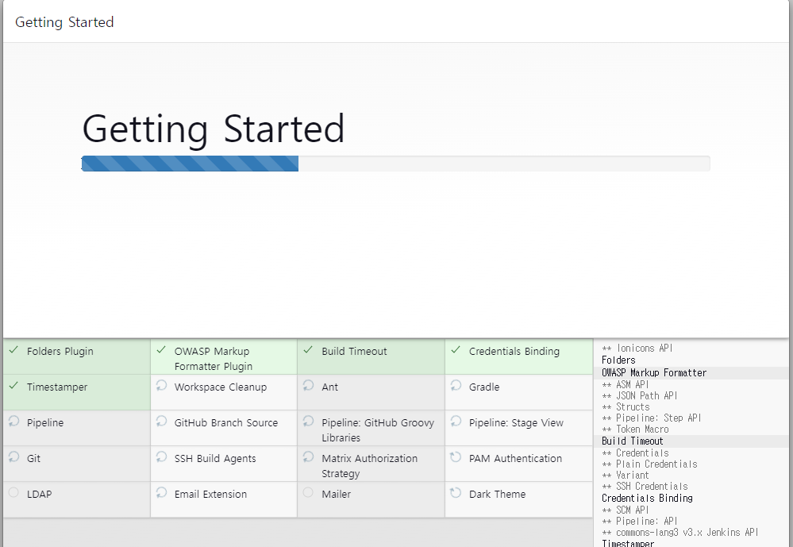
Task: Click the checkmark icon beside Credentials Binding
Action: (x=456, y=349)
